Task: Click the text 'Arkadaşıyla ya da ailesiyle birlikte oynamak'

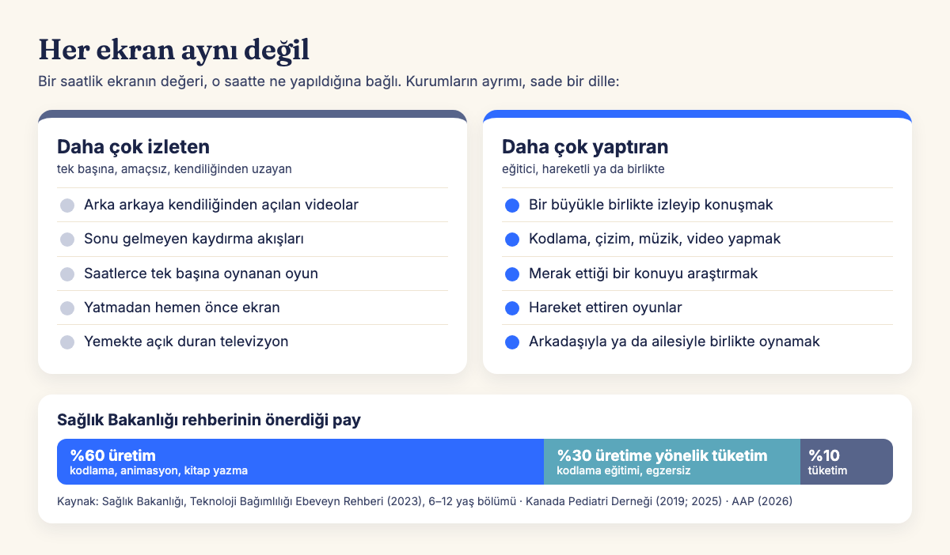Action: click(674, 342)
